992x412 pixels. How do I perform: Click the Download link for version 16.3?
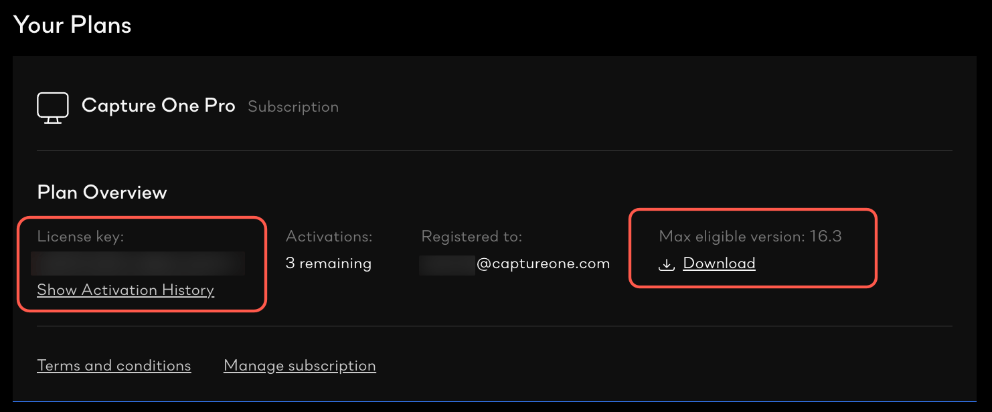pyautogui.click(x=718, y=263)
